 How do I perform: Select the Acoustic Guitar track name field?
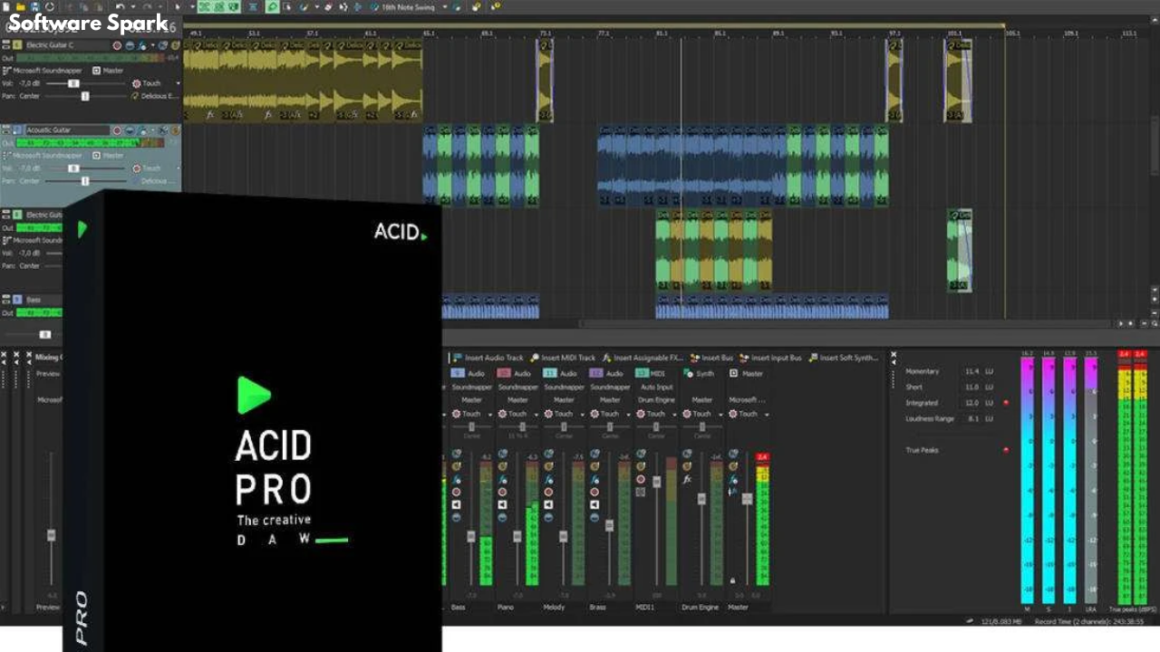pyautogui.click(x=67, y=129)
